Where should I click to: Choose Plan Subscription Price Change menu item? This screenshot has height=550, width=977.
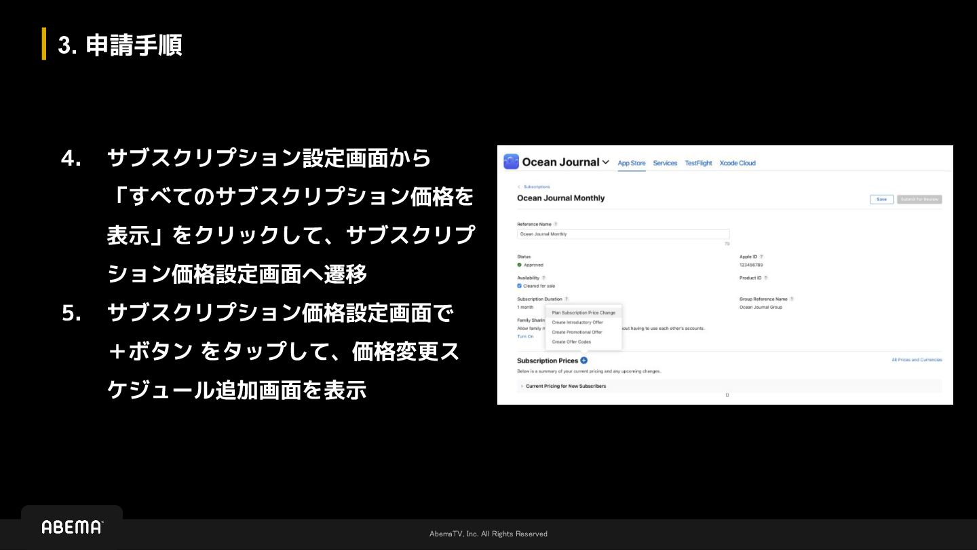tap(583, 313)
